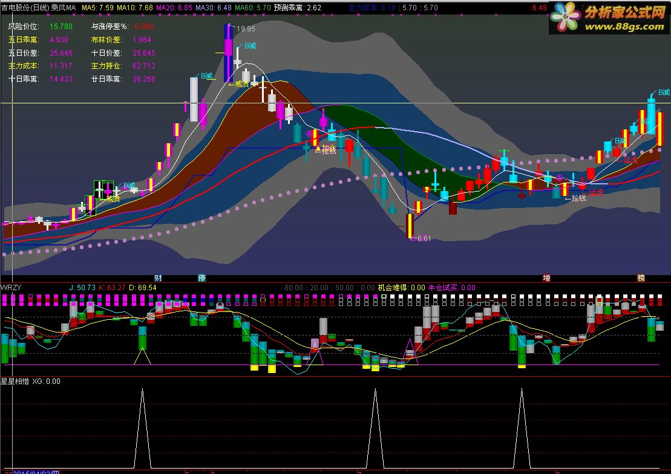Click the 增 marker below the chart
This screenshot has width=671, height=474.
click(546, 278)
